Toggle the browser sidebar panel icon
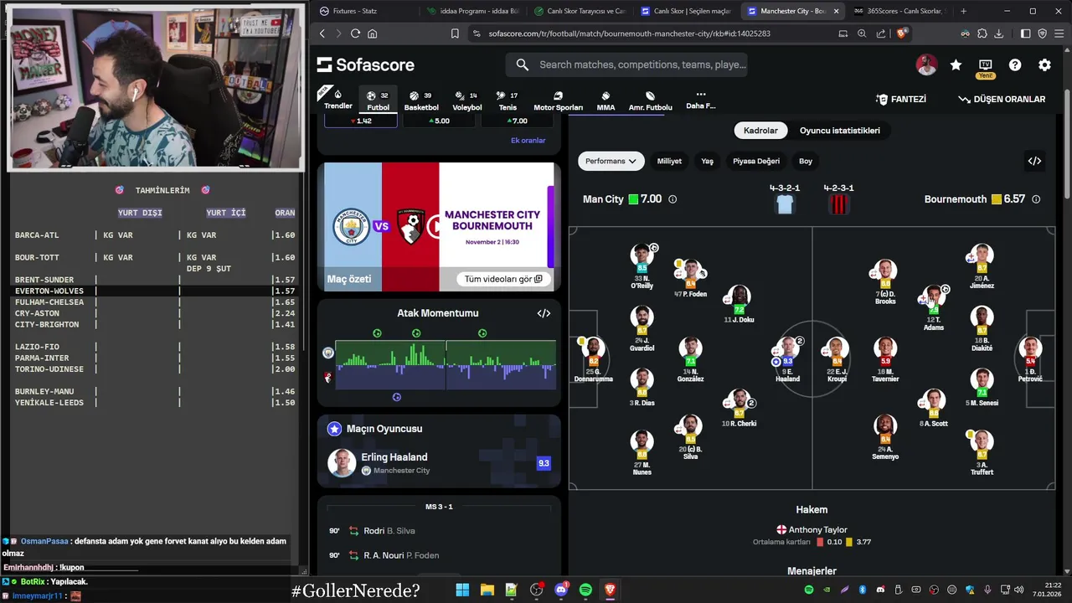 click(x=1025, y=33)
